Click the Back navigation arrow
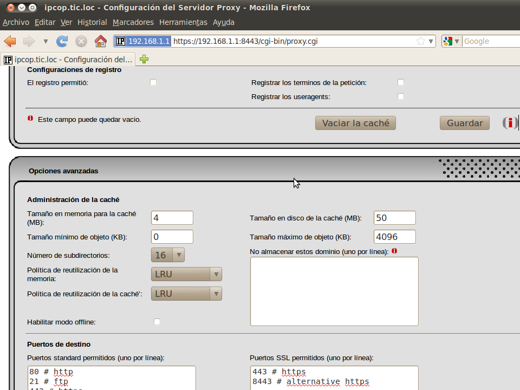The image size is (520, 390). [10, 41]
